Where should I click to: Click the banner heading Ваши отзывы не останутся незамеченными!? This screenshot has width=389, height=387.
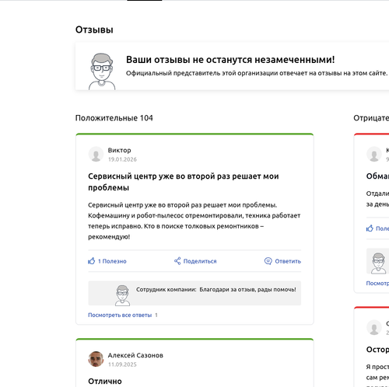(230, 60)
